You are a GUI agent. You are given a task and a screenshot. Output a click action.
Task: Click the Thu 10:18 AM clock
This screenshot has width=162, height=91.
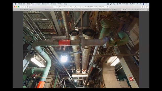pyautogui.click(x=134, y=4)
